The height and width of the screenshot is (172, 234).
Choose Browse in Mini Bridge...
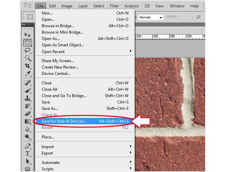pyautogui.click(x=85, y=32)
